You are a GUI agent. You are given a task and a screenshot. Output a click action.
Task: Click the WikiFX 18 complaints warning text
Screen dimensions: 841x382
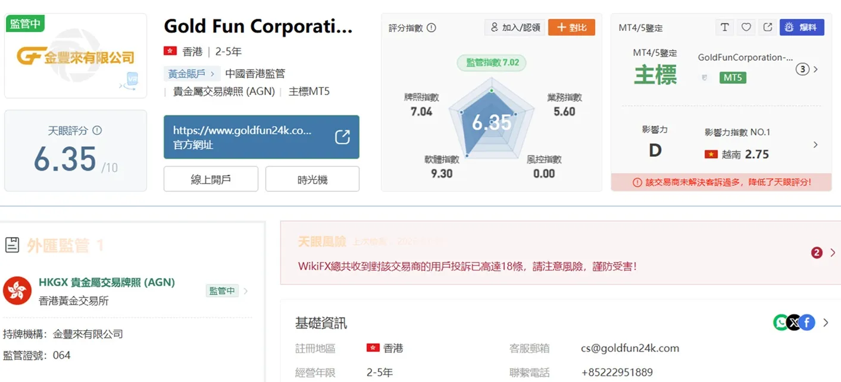pyautogui.click(x=467, y=266)
